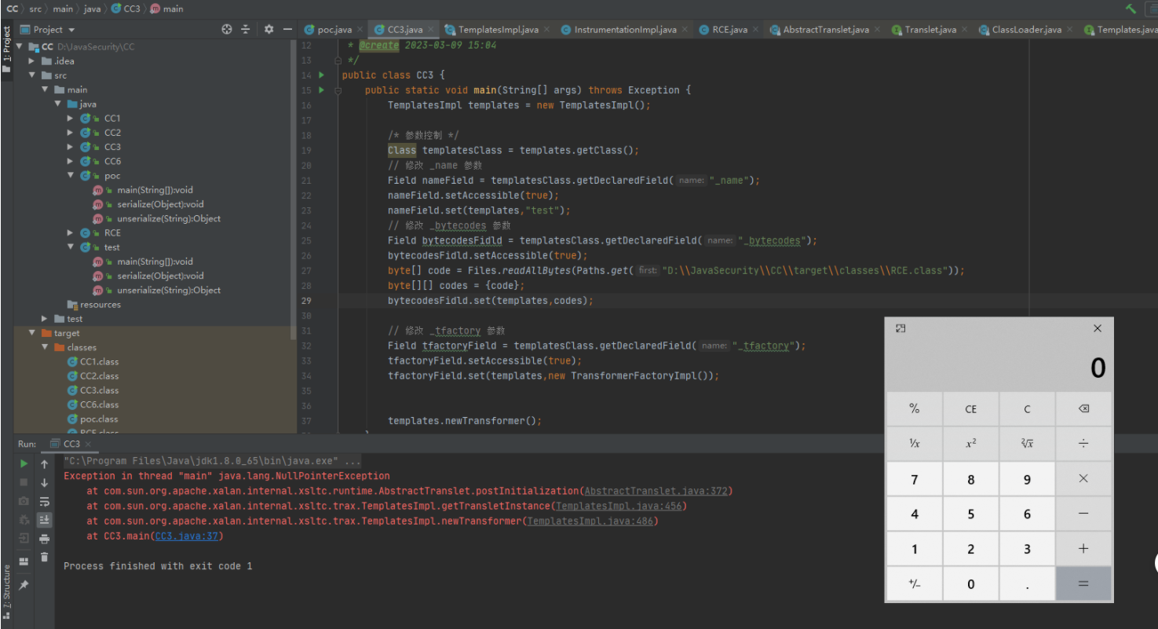Screen dimensions: 1158x629
Task: Select the resources folder in tree
Action: (x=100, y=305)
